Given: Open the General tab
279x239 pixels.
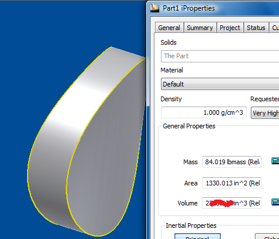Looking at the screenshot, I should coord(169,28).
